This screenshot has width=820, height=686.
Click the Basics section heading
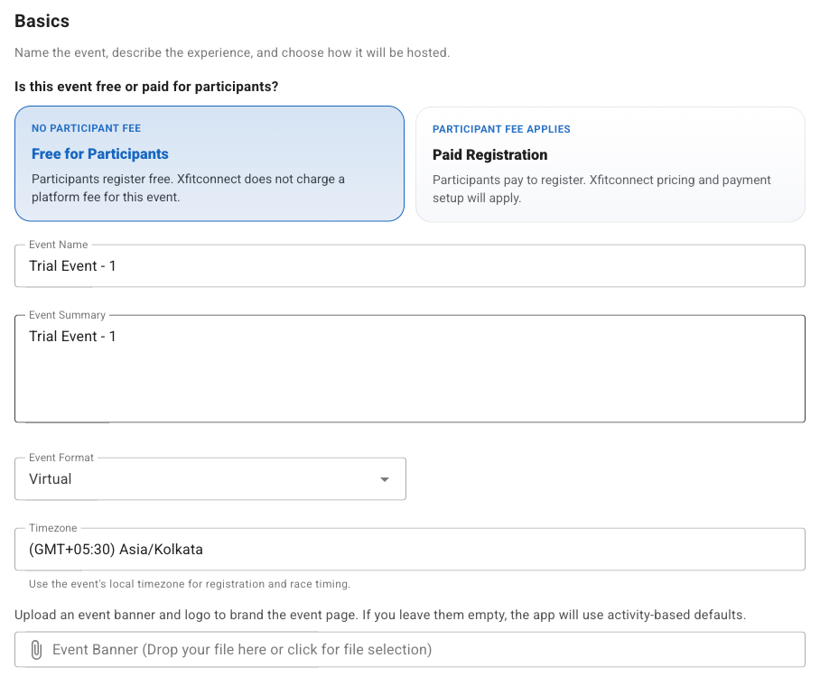42,21
